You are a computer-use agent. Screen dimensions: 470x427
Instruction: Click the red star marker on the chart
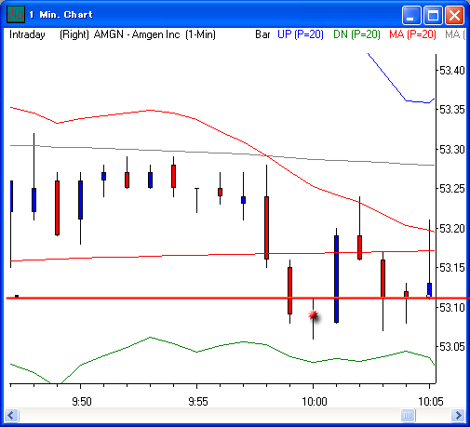(314, 315)
